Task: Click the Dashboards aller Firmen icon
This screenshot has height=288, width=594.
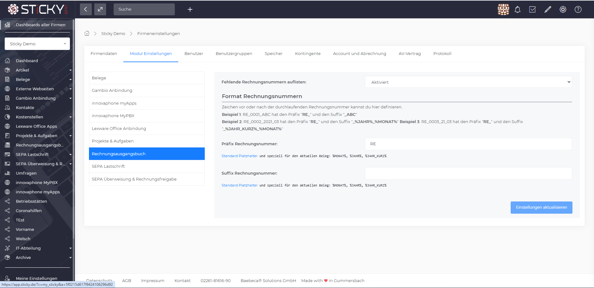Action: (x=7, y=25)
